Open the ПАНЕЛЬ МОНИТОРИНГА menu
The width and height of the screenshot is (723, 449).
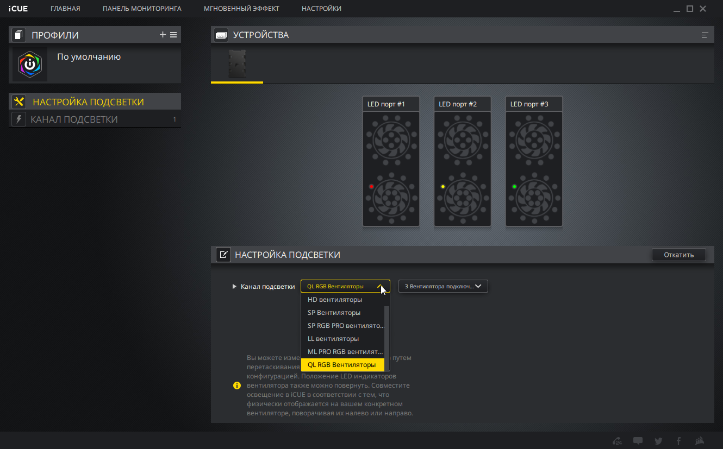[142, 9]
